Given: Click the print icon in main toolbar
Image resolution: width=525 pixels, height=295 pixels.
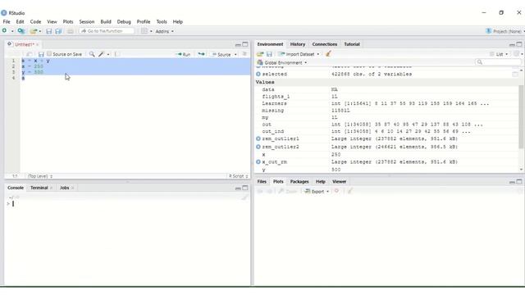Looking at the screenshot, I should coord(71,31).
